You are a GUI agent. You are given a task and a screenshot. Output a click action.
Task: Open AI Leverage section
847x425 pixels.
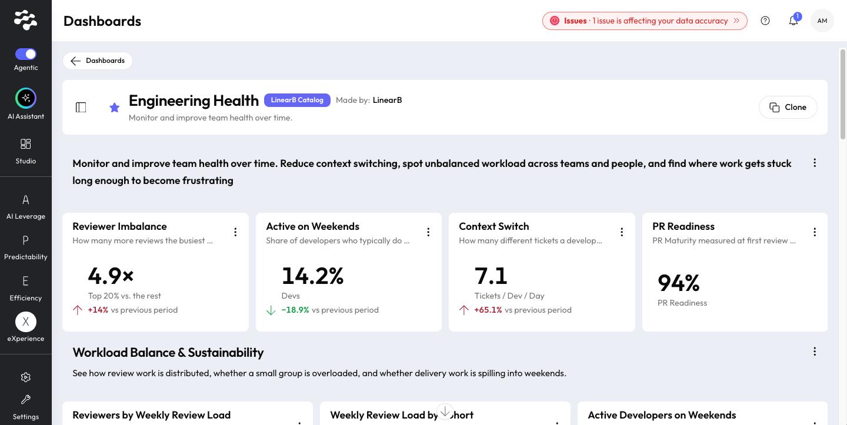pos(26,206)
